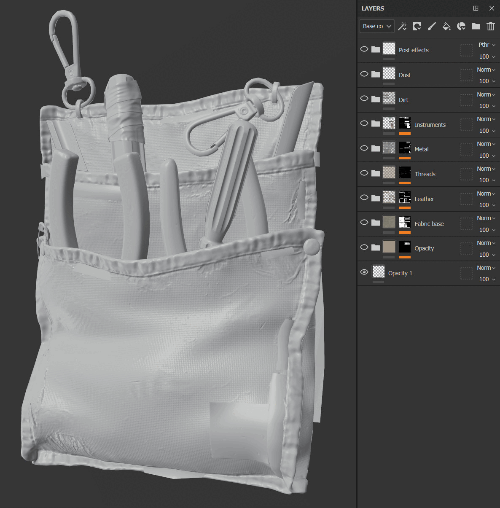Click the Threads folder icon

click(x=376, y=173)
